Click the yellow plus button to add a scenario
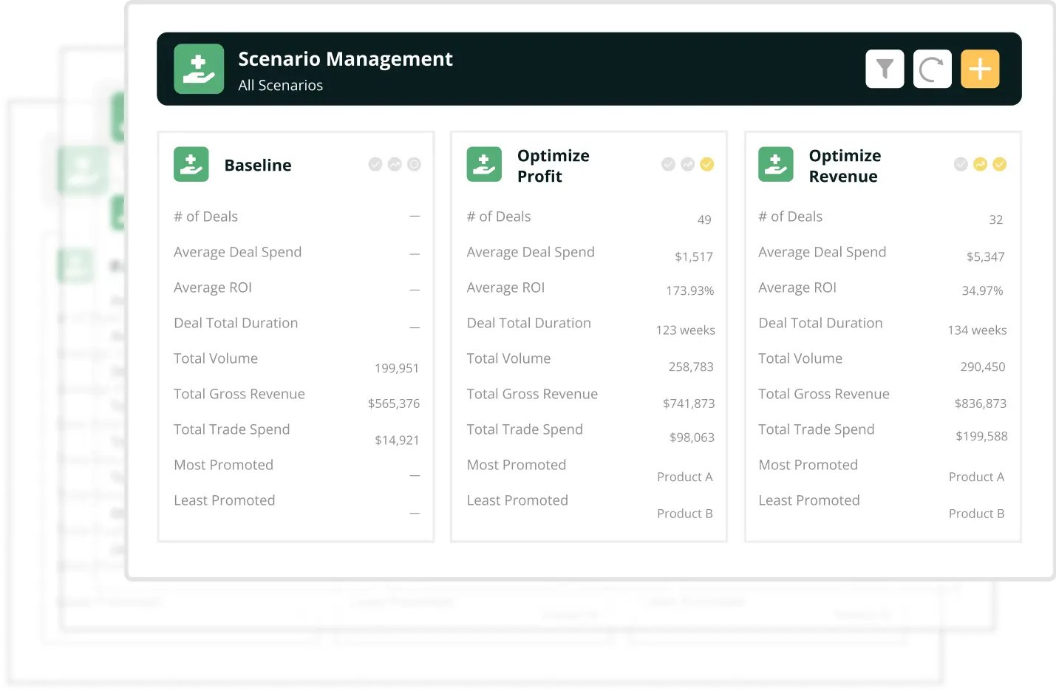Viewport: 1056px width, 691px height. coord(979,69)
